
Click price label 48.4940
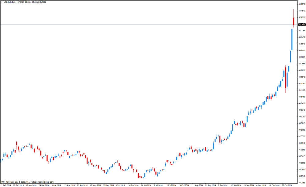click(x=302, y=10)
